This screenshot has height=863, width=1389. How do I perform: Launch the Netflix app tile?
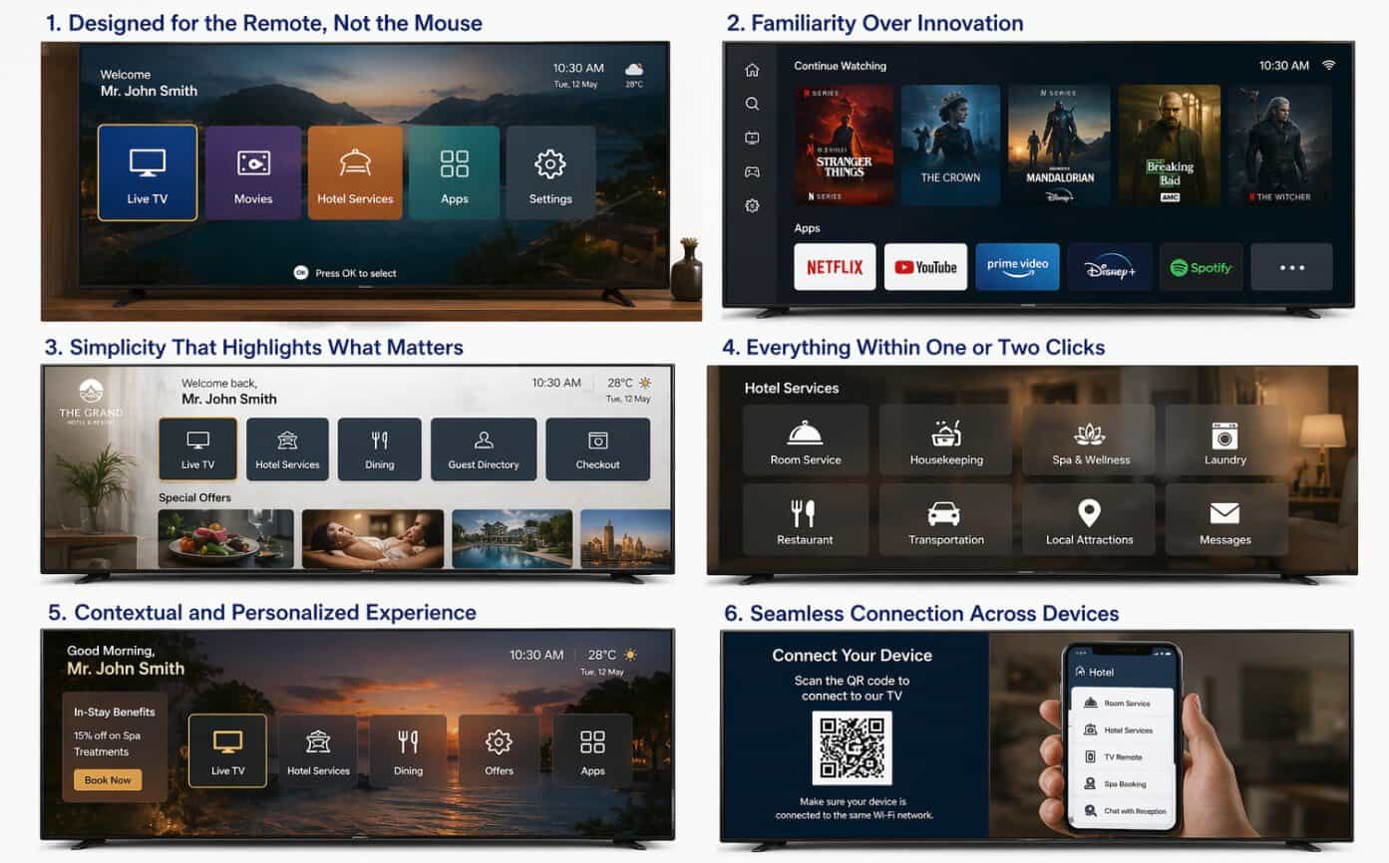tap(835, 267)
